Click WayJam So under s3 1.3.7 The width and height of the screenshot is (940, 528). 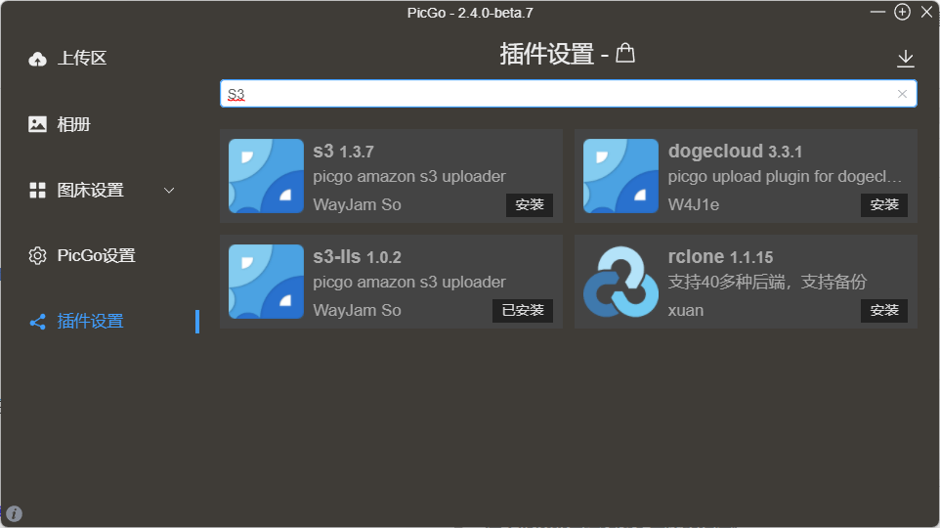coord(357,204)
